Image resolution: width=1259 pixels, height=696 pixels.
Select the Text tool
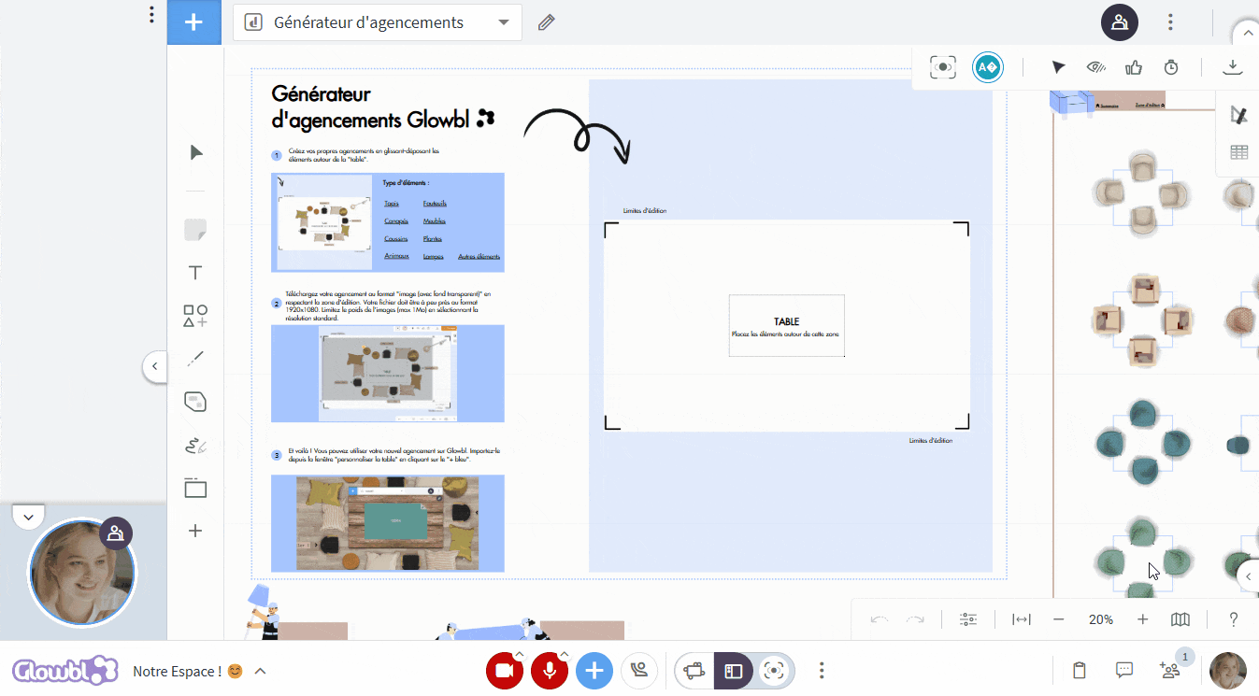[x=195, y=273]
